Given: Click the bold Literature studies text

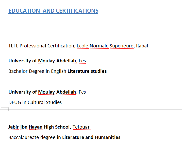Looking at the screenshot, I should pos(87,71).
